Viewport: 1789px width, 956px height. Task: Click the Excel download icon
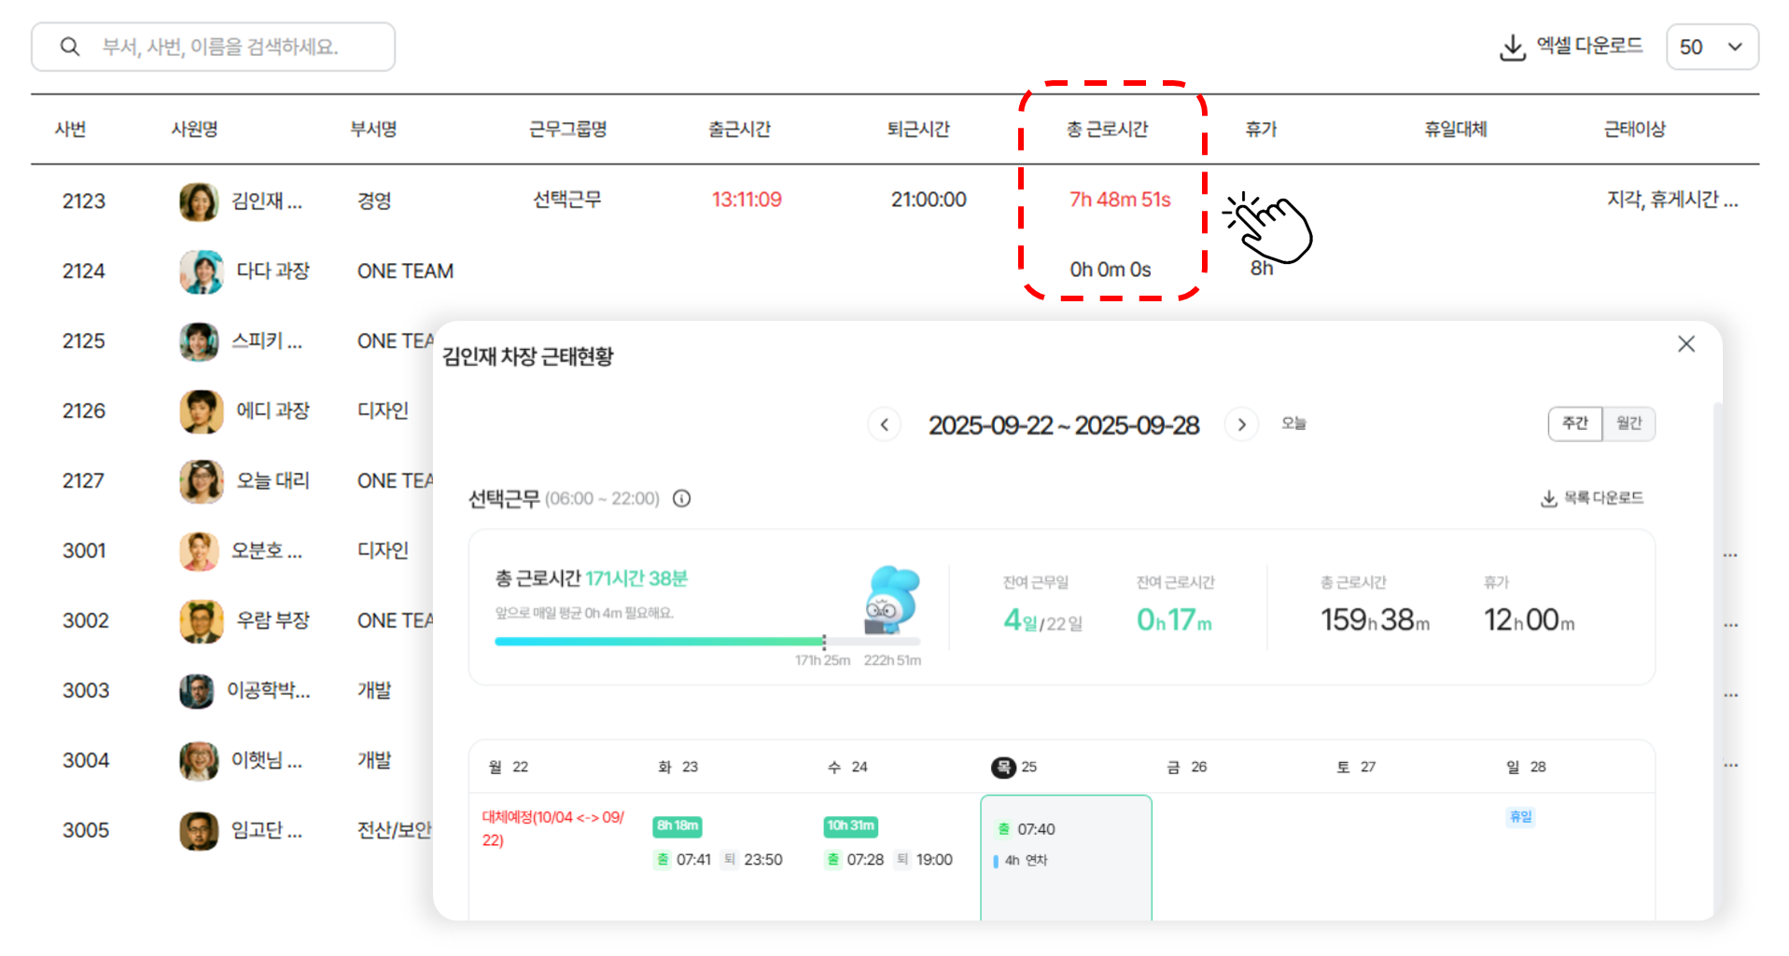(x=1512, y=48)
